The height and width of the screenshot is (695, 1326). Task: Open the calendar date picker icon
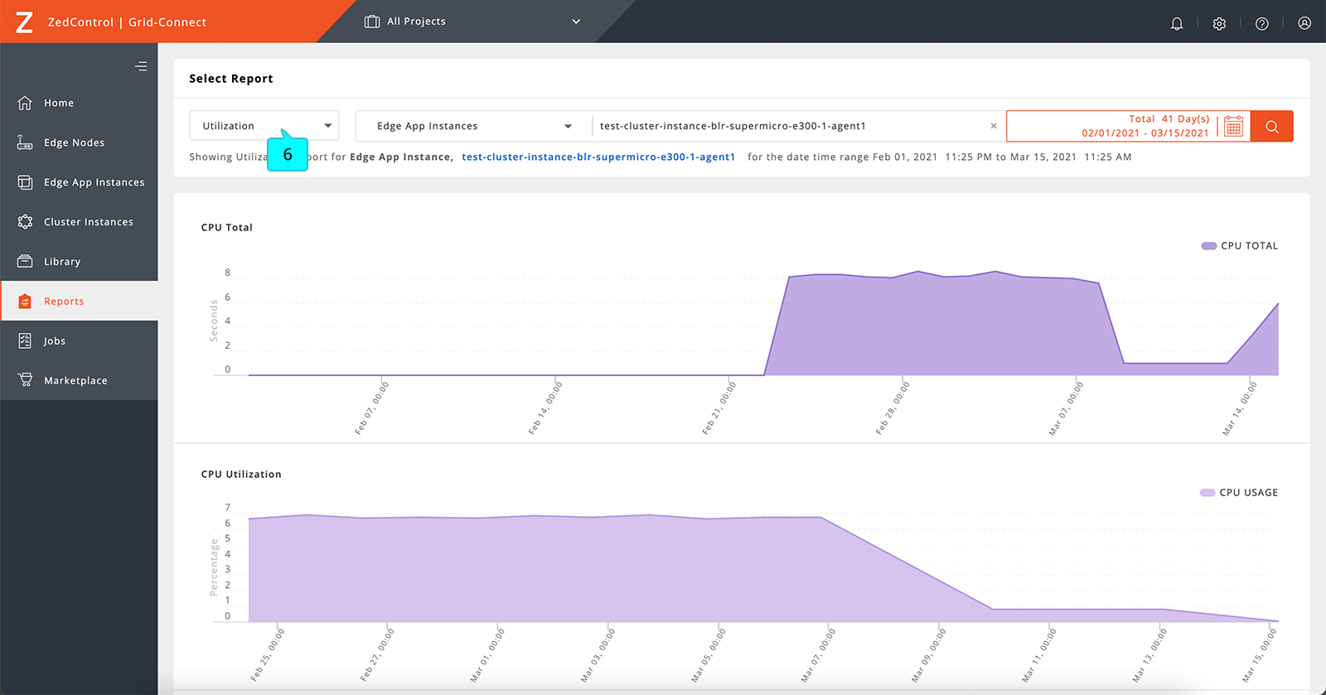(x=1233, y=126)
